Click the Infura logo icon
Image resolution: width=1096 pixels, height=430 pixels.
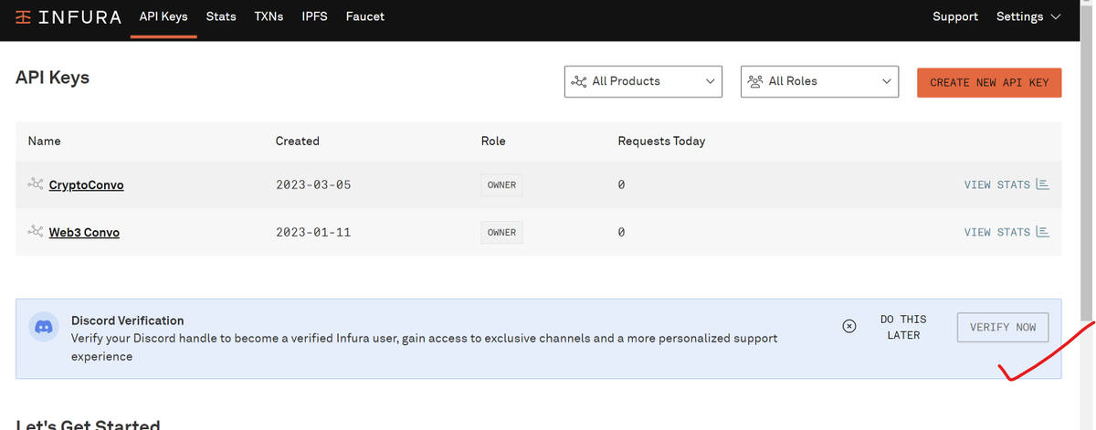point(23,17)
